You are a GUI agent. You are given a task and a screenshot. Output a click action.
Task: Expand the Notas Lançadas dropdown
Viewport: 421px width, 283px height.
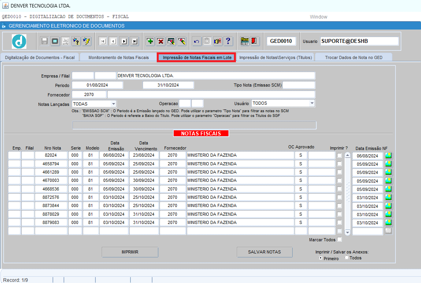coord(113,104)
